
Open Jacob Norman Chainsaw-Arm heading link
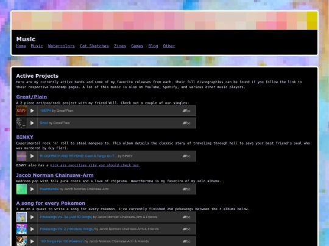coord(55,176)
